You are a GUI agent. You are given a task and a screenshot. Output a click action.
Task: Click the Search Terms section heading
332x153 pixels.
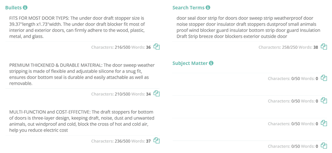pyautogui.click(x=188, y=8)
